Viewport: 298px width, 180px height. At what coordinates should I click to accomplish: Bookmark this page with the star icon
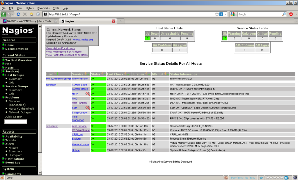coord(217,14)
